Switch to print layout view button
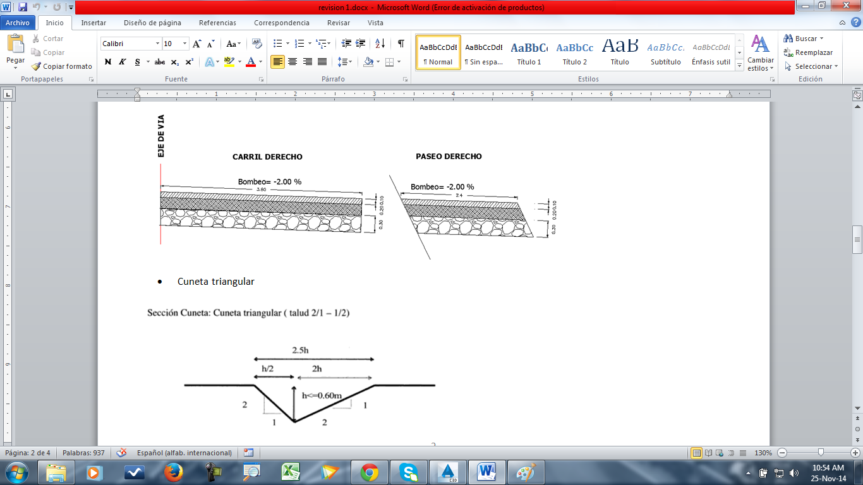 point(696,453)
